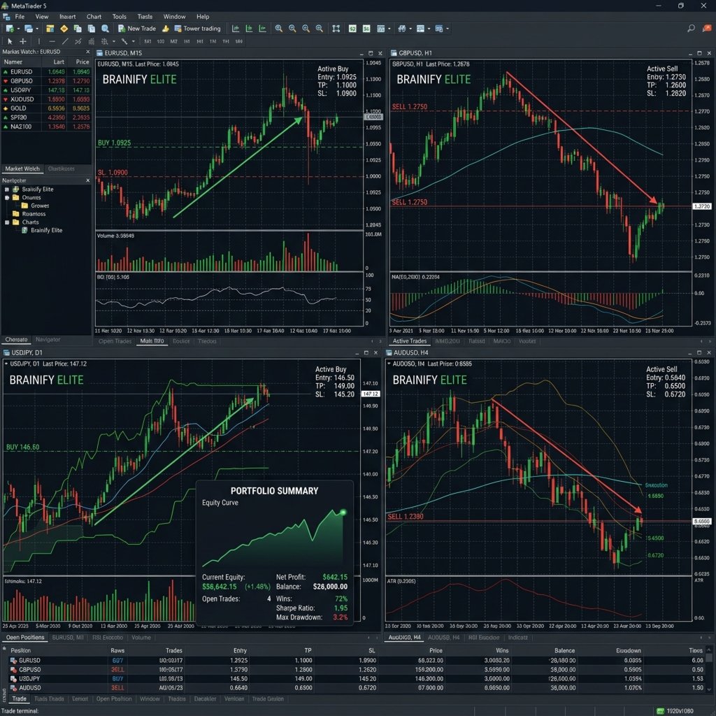
Task: Select the U2DJPY row in positions table
Action: click(354, 678)
